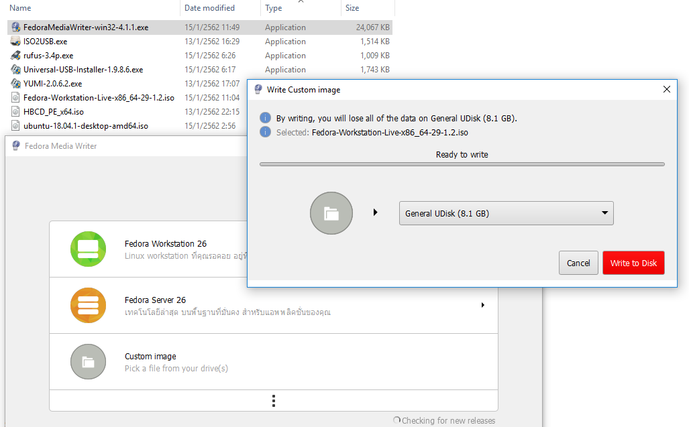Click the Universal-USB-Installer file icon
This screenshot has width=689, height=427.
[x=16, y=70]
